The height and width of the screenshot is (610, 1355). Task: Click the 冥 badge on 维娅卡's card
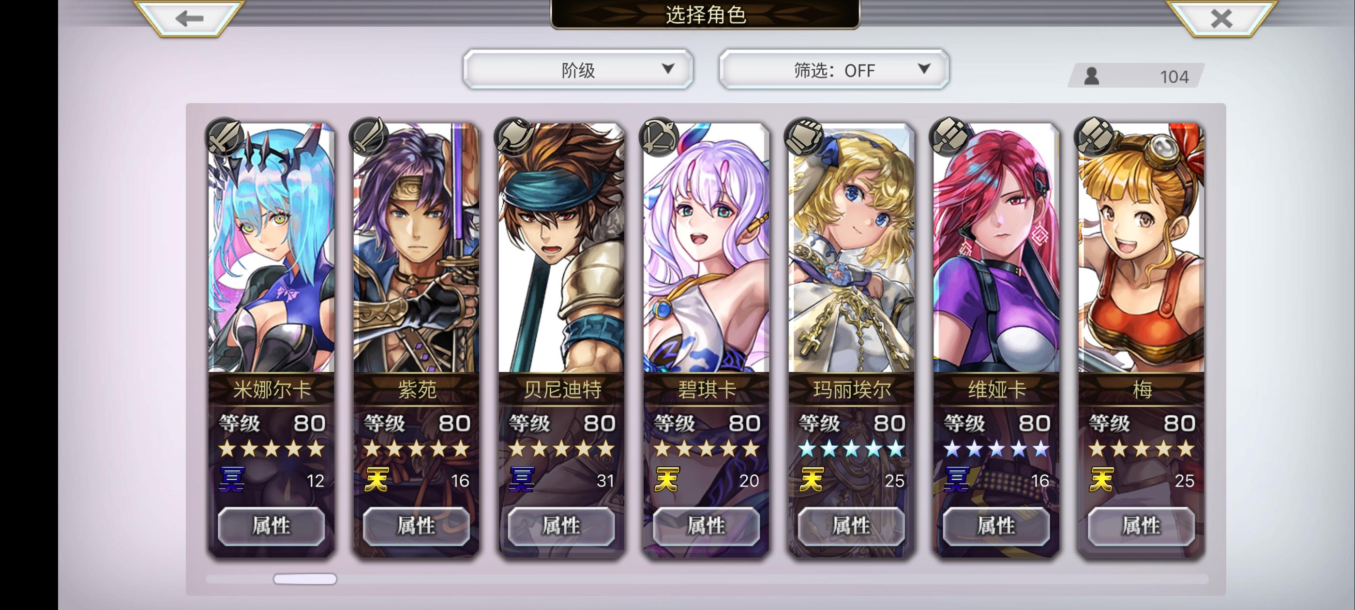pyautogui.click(x=956, y=479)
